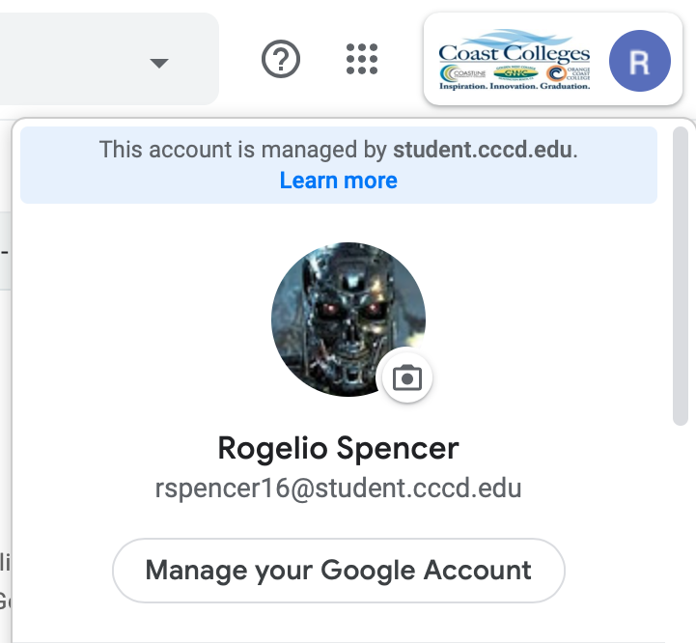Click the Inspiration. Innovation. Graduation. tagline
The height and width of the screenshot is (643, 696).
[x=514, y=87]
